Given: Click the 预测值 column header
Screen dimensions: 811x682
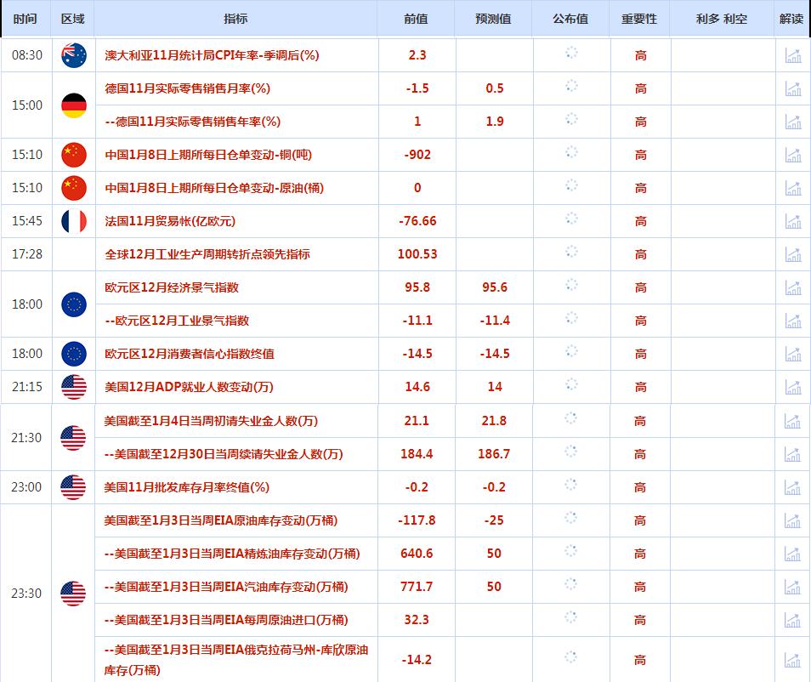Looking at the screenshot, I should (x=493, y=19).
